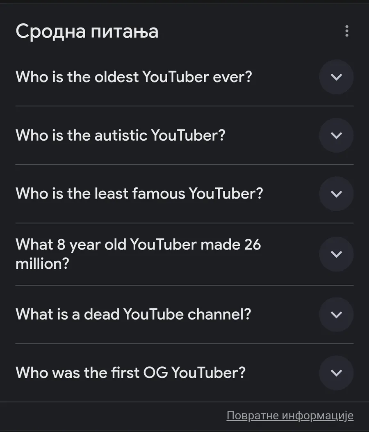Expand the oldest YouTuber ever question chevron
369x432 pixels.
click(x=336, y=77)
